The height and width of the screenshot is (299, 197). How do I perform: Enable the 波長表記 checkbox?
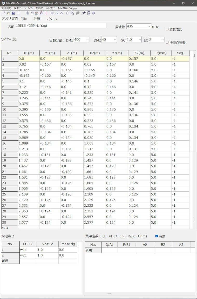pyautogui.click(x=167, y=29)
